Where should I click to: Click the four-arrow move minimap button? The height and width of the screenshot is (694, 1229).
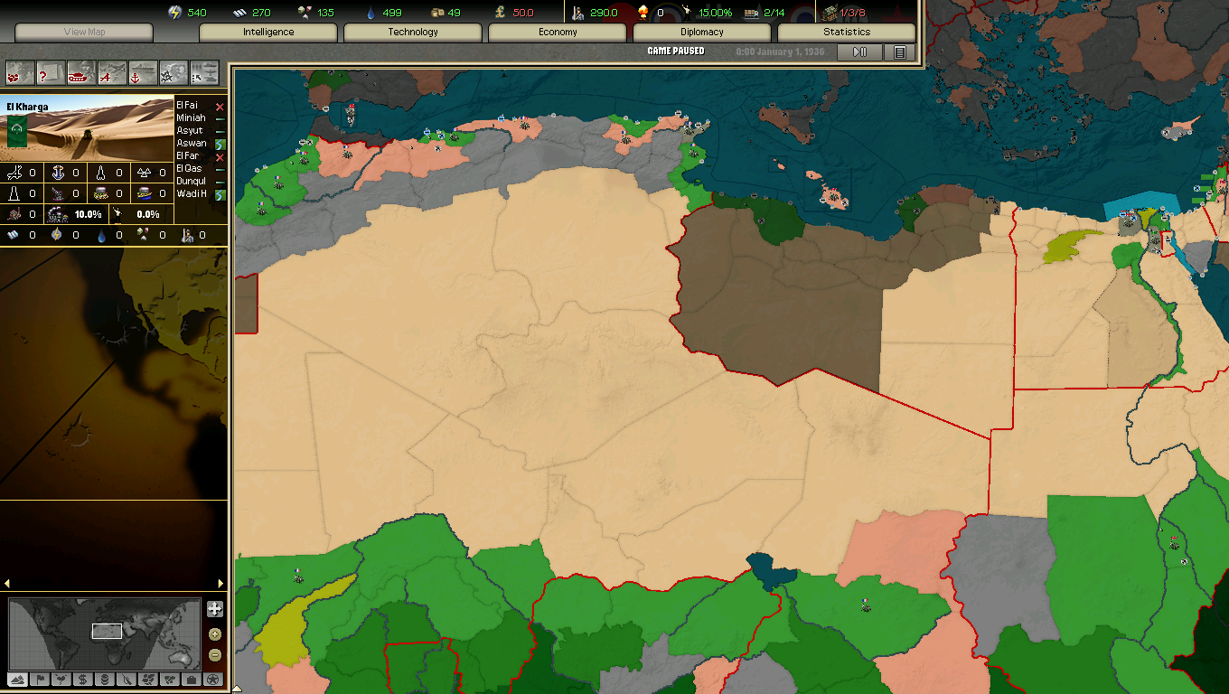point(215,609)
